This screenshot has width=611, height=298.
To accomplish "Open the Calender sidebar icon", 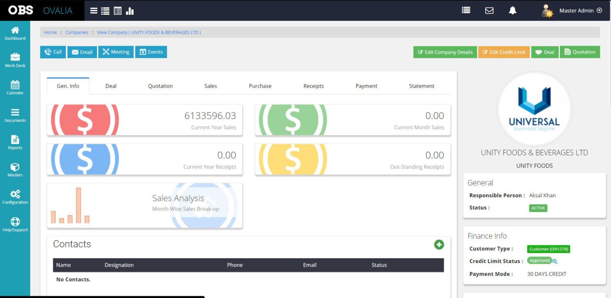I will 15,87.
